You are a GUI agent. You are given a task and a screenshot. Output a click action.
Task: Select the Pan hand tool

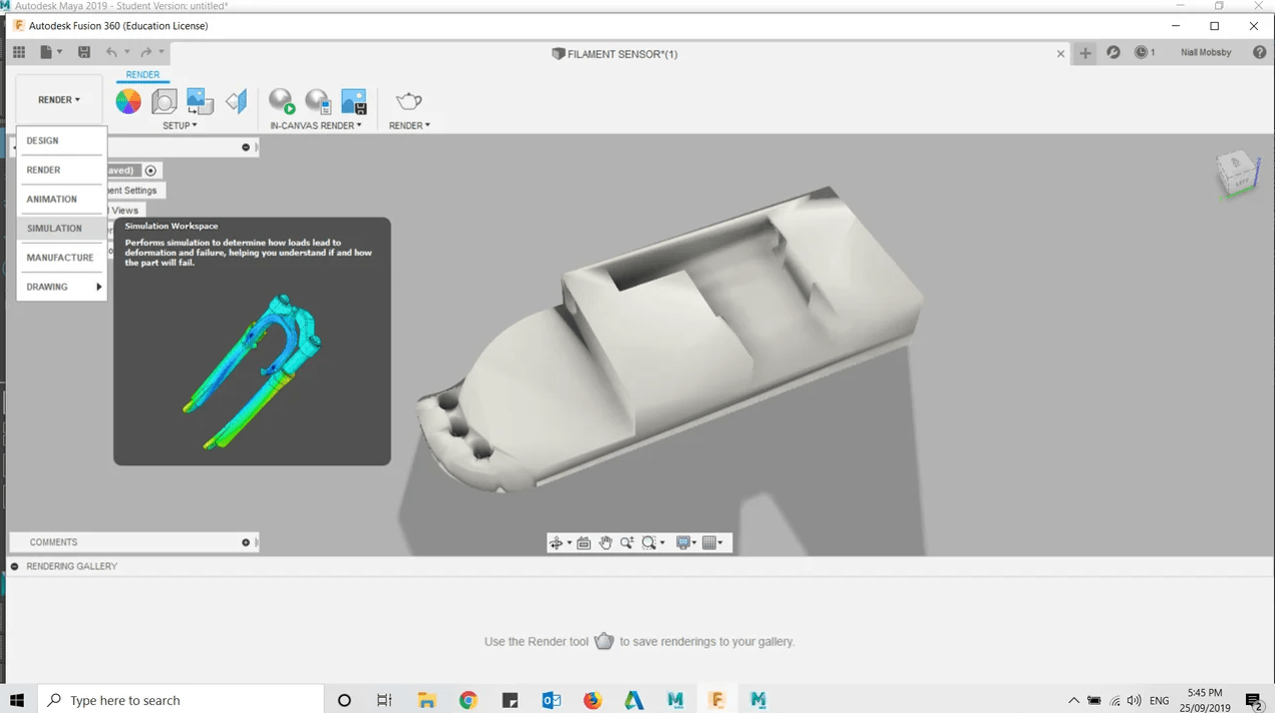point(606,543)
